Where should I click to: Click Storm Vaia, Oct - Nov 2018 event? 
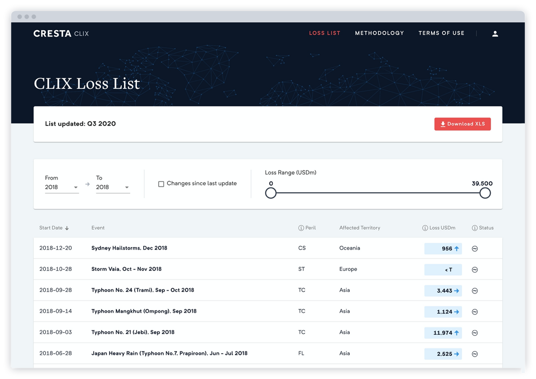point(126,269)
